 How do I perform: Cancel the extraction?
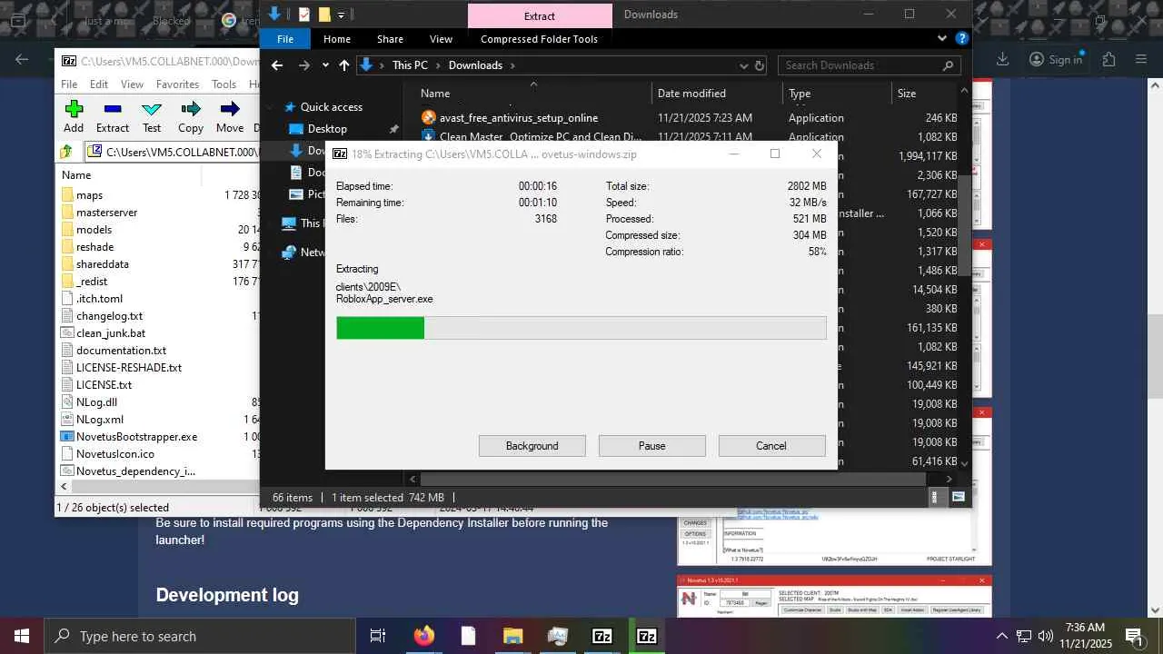771,446
